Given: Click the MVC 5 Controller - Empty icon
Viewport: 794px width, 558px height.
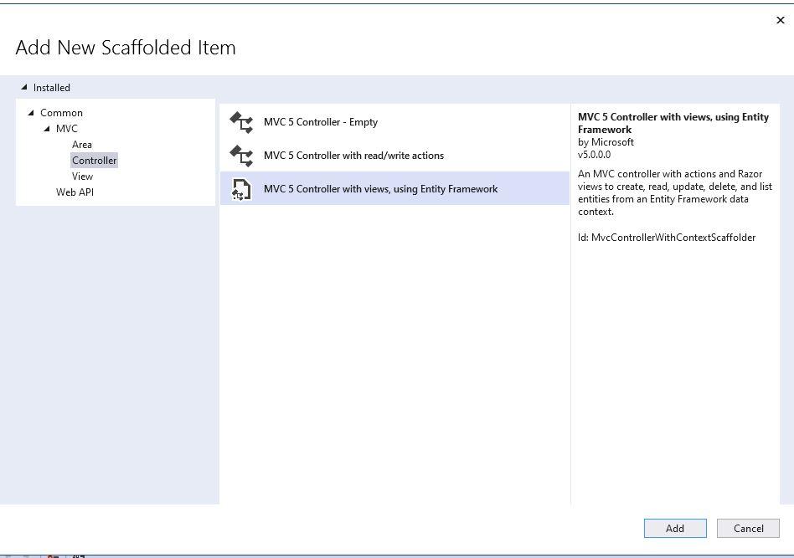Looking at the screenshot, I should 241,122.
